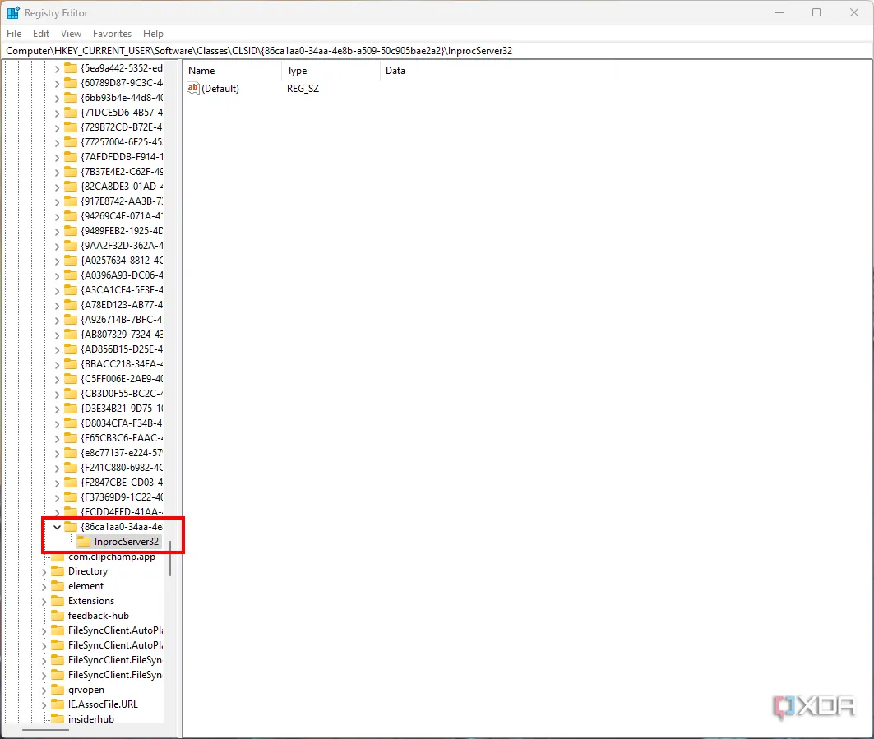This screenshot has height=739, width=874.
Task: Expand the {60789D87-9C3C-4 key
Action: tap(57, 84)
